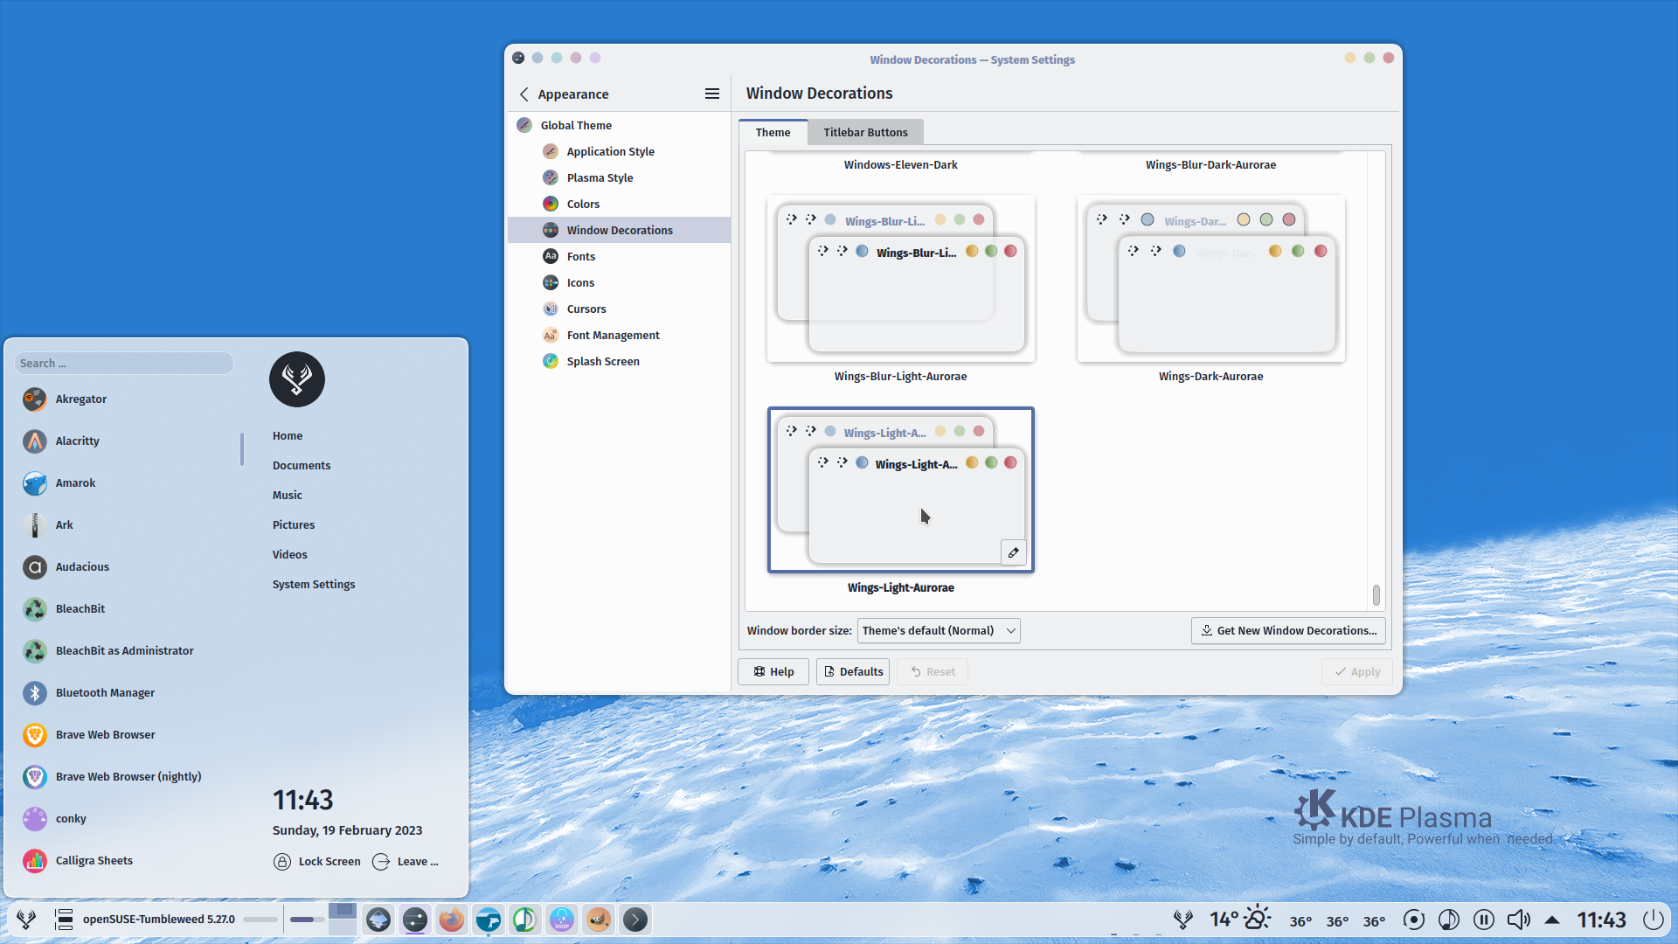
Task: Open the hamburger menu beside Appearance
Action: [712, 94]
